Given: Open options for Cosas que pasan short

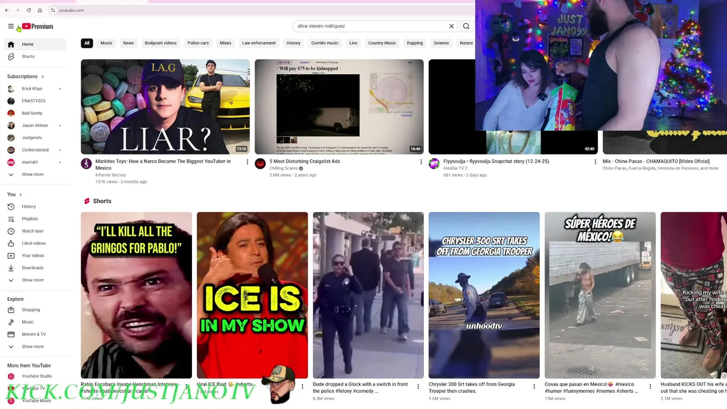Looking at the screenshot, I should pos(650,387).
